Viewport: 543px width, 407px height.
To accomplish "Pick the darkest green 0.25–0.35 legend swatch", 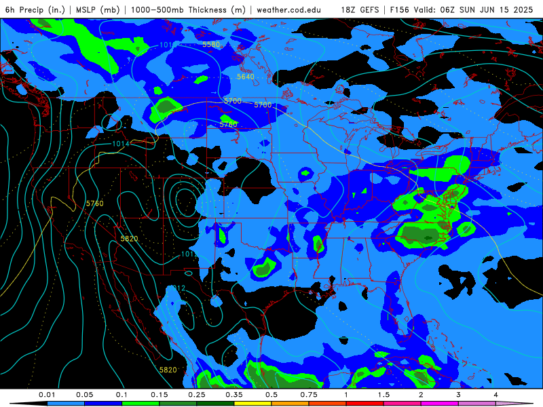I will click(215, 404).
